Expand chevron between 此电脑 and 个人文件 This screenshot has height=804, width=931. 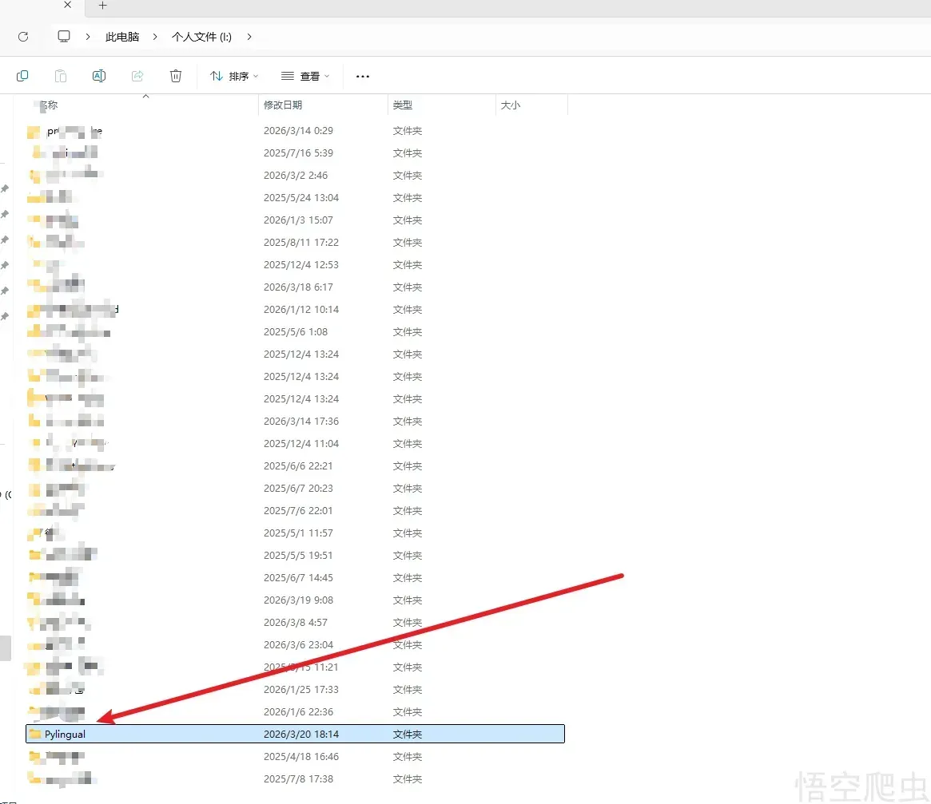(x=155, y=37)
